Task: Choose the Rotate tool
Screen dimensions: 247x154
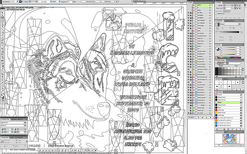Action: pyautogui.click(x=2, y=45)
